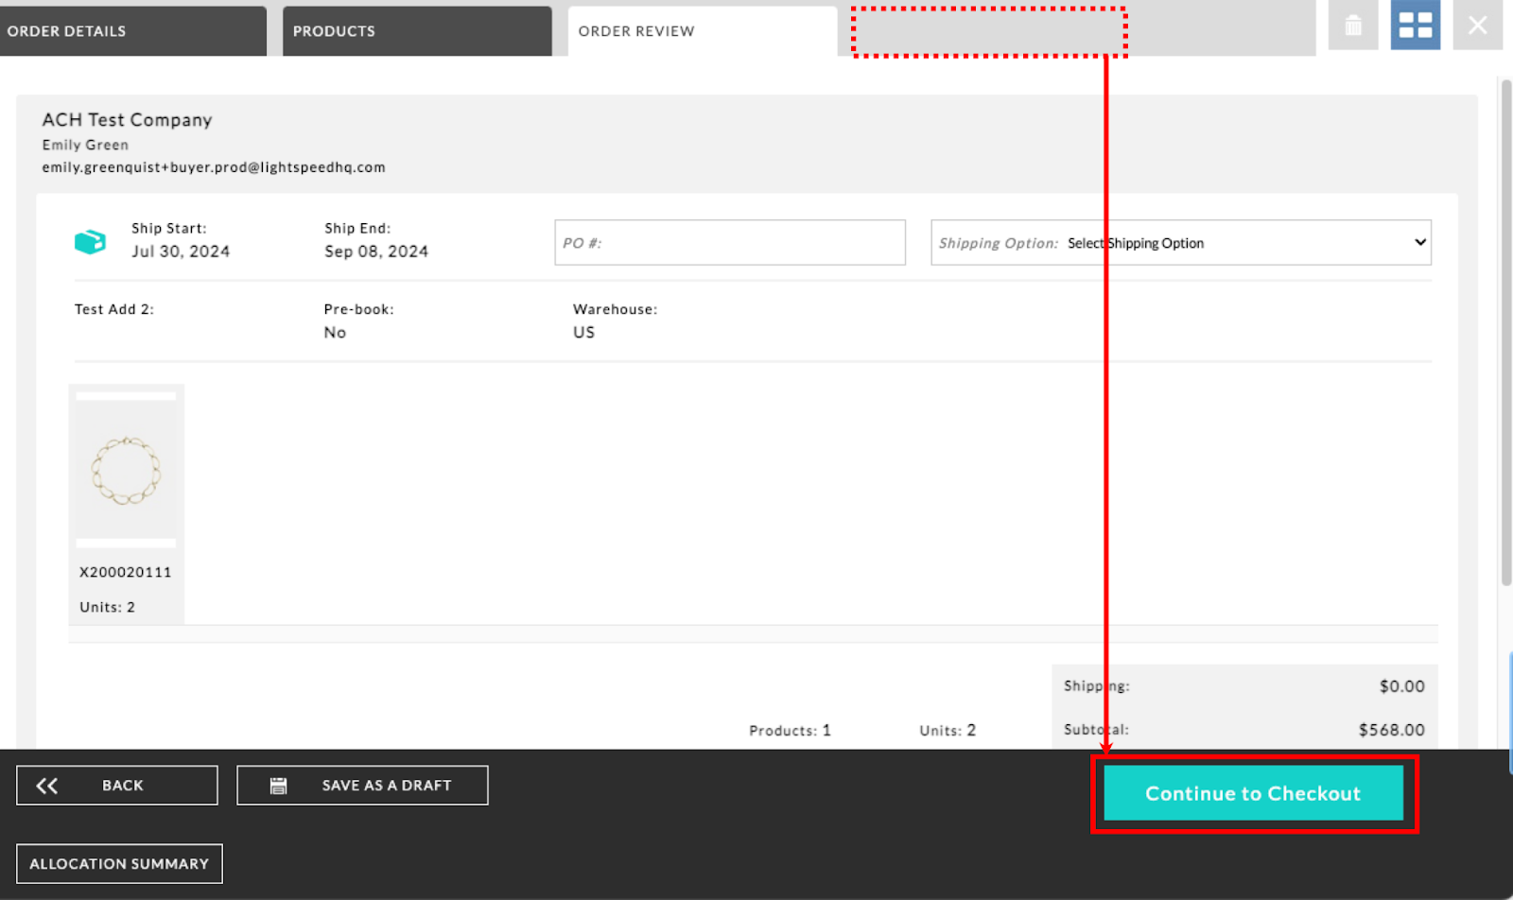Select Shipping Option from the combo box chevron
1513x900 pixels.
click(x=1418, y=243)
